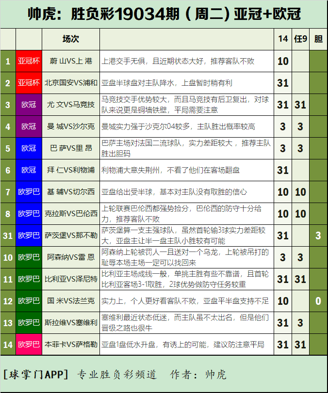Viewport: 328px width, 393px height.
Task: Select the match cell 尤文VS马竞技
Action: (71, 105)
